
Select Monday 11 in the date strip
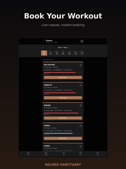44,53
